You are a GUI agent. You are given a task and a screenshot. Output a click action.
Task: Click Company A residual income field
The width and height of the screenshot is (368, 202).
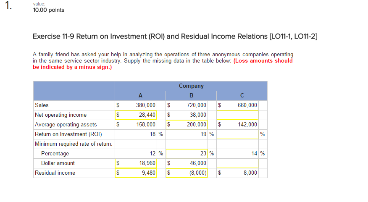click(x=136, y=173)
